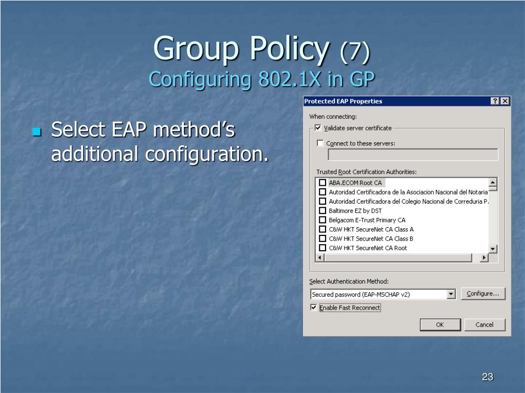Click the horizontal scrollbar thumb in CA list

(398, 258)
